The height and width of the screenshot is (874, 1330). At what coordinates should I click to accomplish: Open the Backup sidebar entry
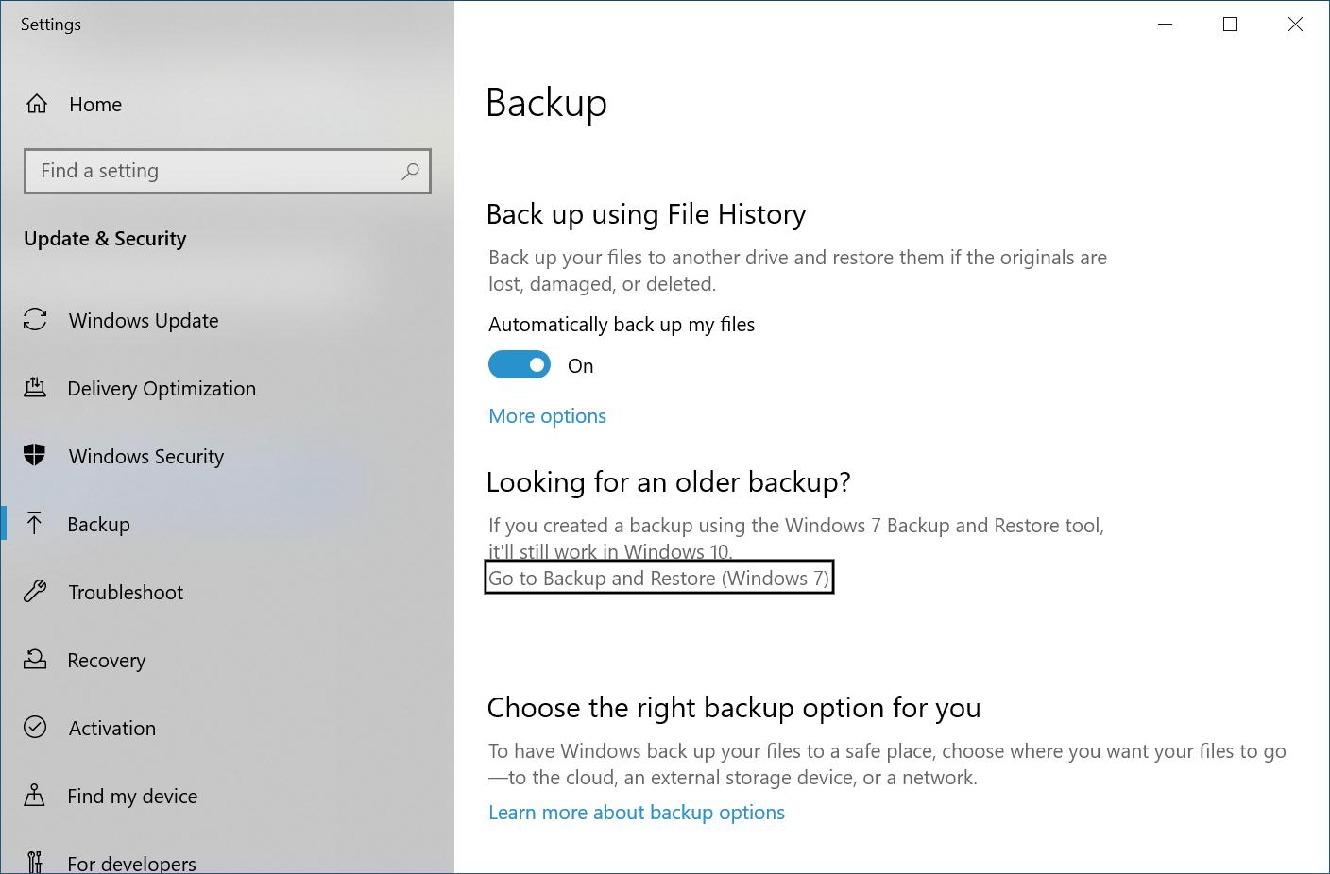(98, 524)
